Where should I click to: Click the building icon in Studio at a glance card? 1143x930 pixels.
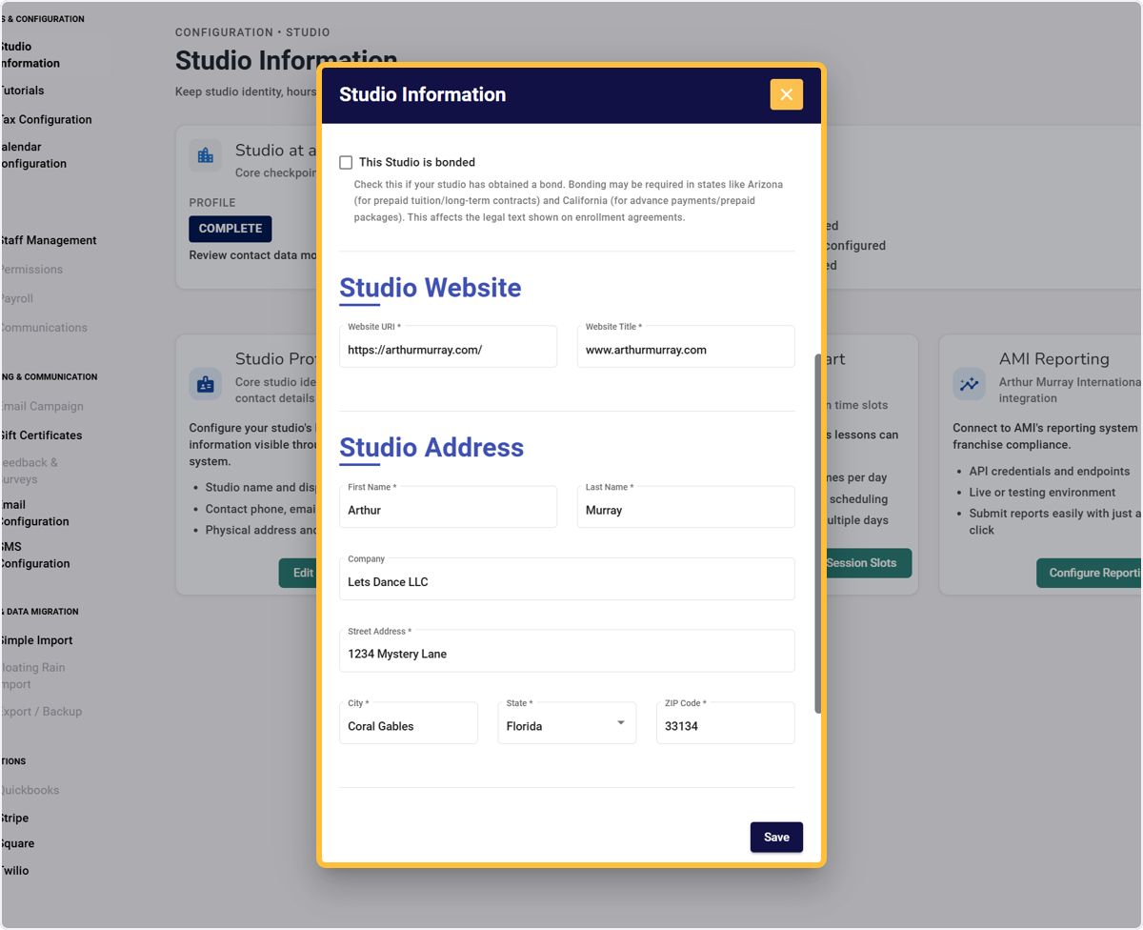click(205, 155)
